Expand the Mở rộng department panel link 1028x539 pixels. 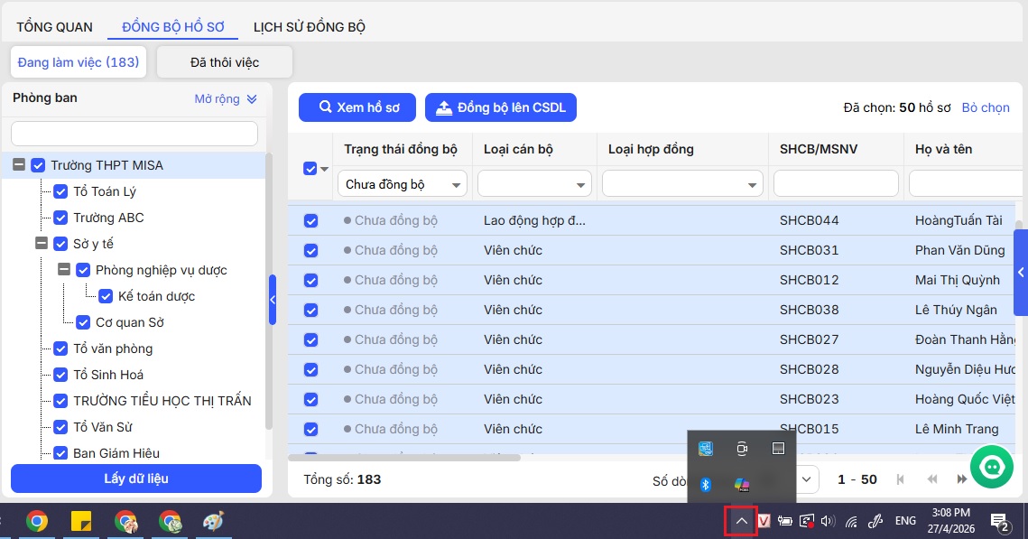pos(226,98)
